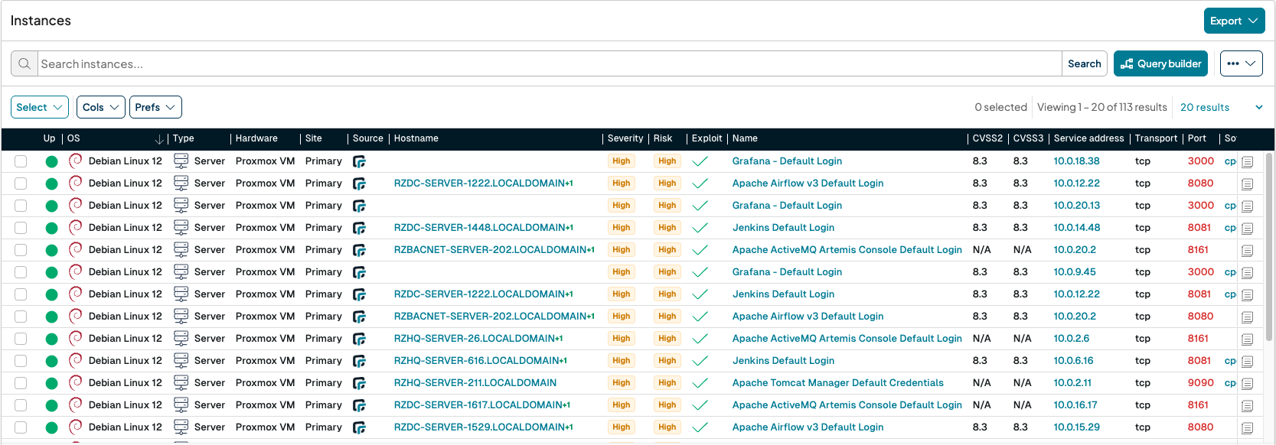Click the green up status dot in third row
This screenshot has height=445, width=1276.
coord(51,206)
